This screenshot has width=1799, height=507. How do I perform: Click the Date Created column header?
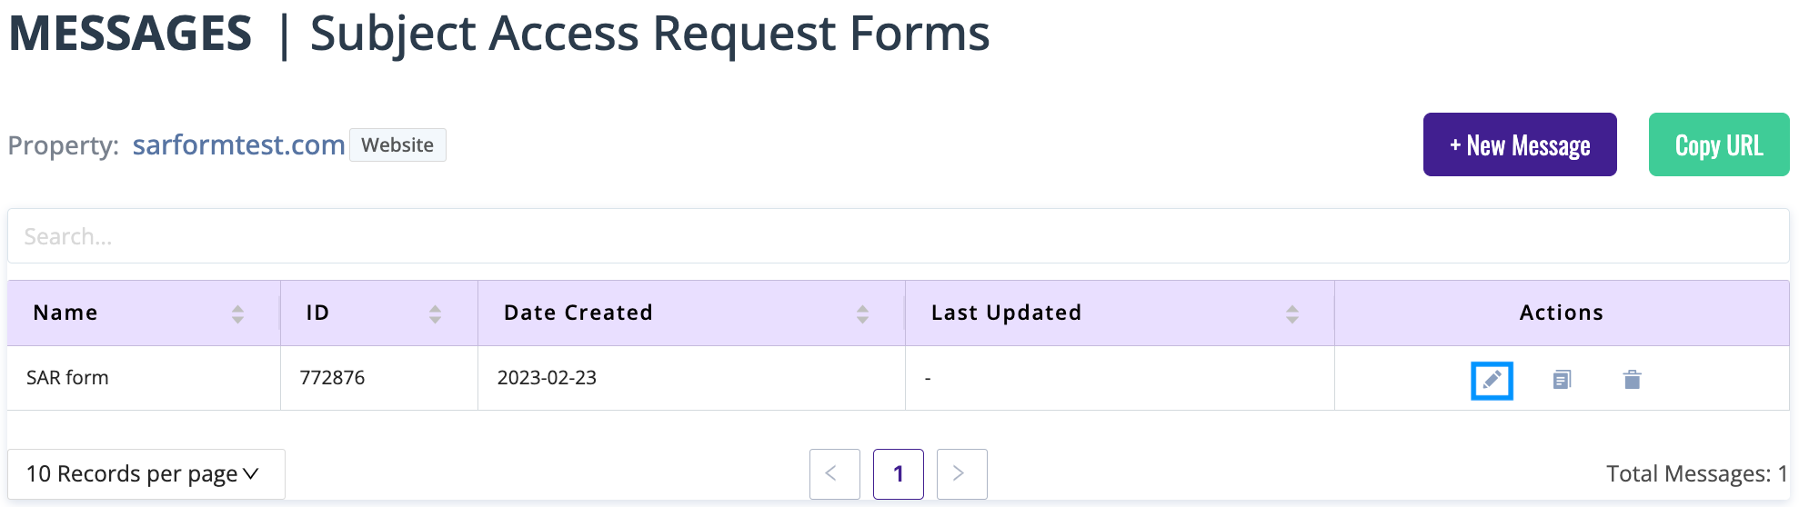tap(578, 313)
